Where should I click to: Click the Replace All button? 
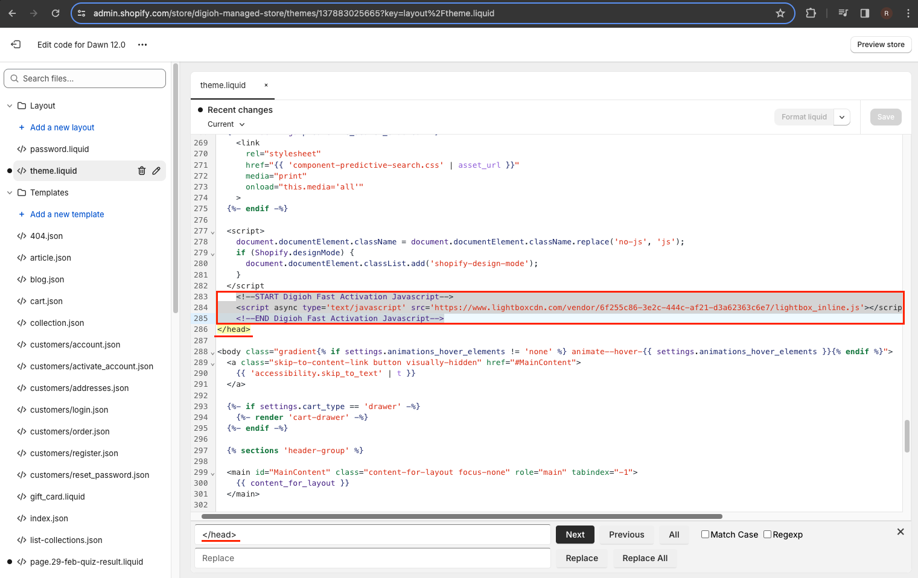tap(645, 558)
